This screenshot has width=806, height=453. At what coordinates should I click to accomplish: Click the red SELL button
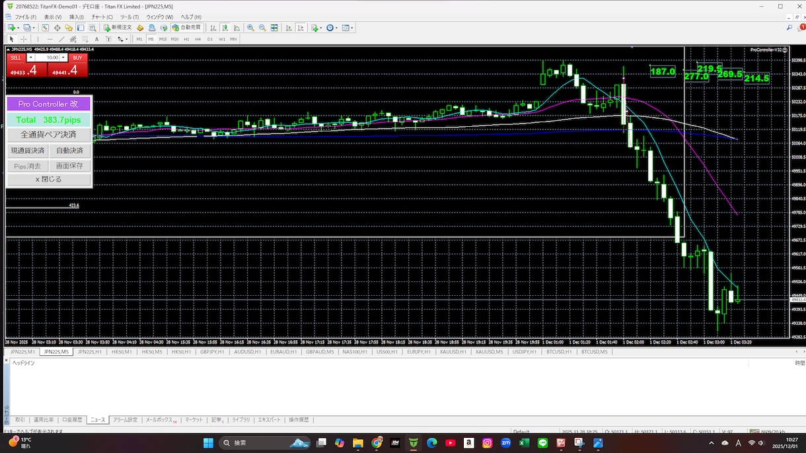[17, 58]
